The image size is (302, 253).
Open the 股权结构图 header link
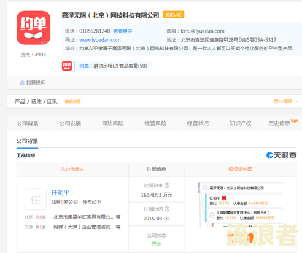coord(240,169)
